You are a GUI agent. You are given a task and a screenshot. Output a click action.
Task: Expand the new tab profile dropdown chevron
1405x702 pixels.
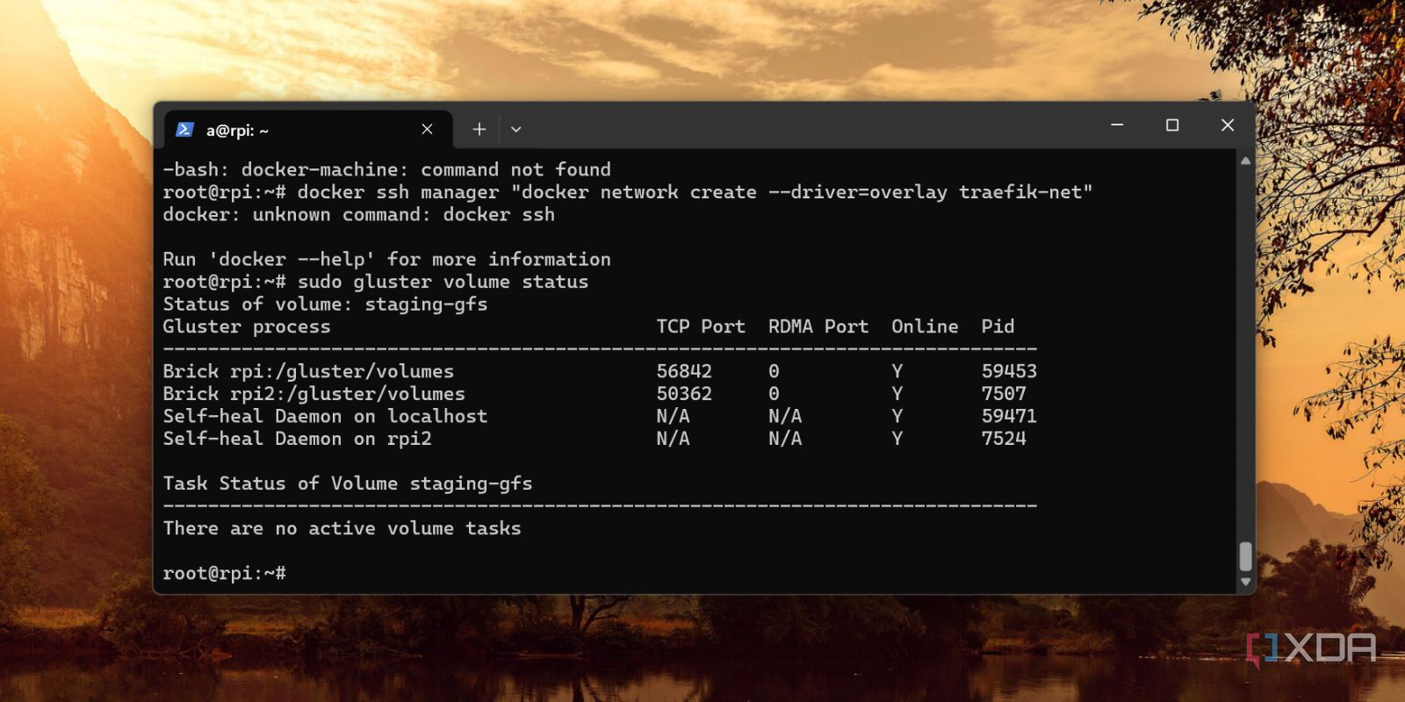pyautogui.click(x=516, y=129)
